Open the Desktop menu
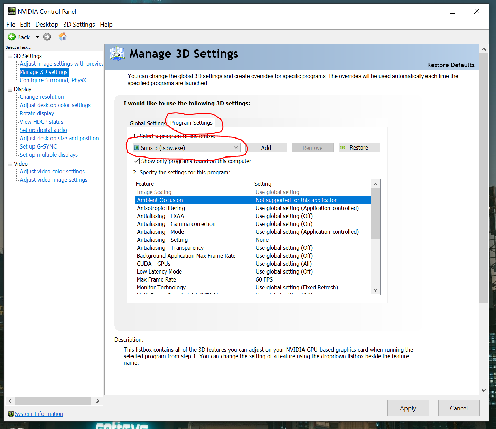Viewport: 496px width, 429px height. tap(47, 25)
